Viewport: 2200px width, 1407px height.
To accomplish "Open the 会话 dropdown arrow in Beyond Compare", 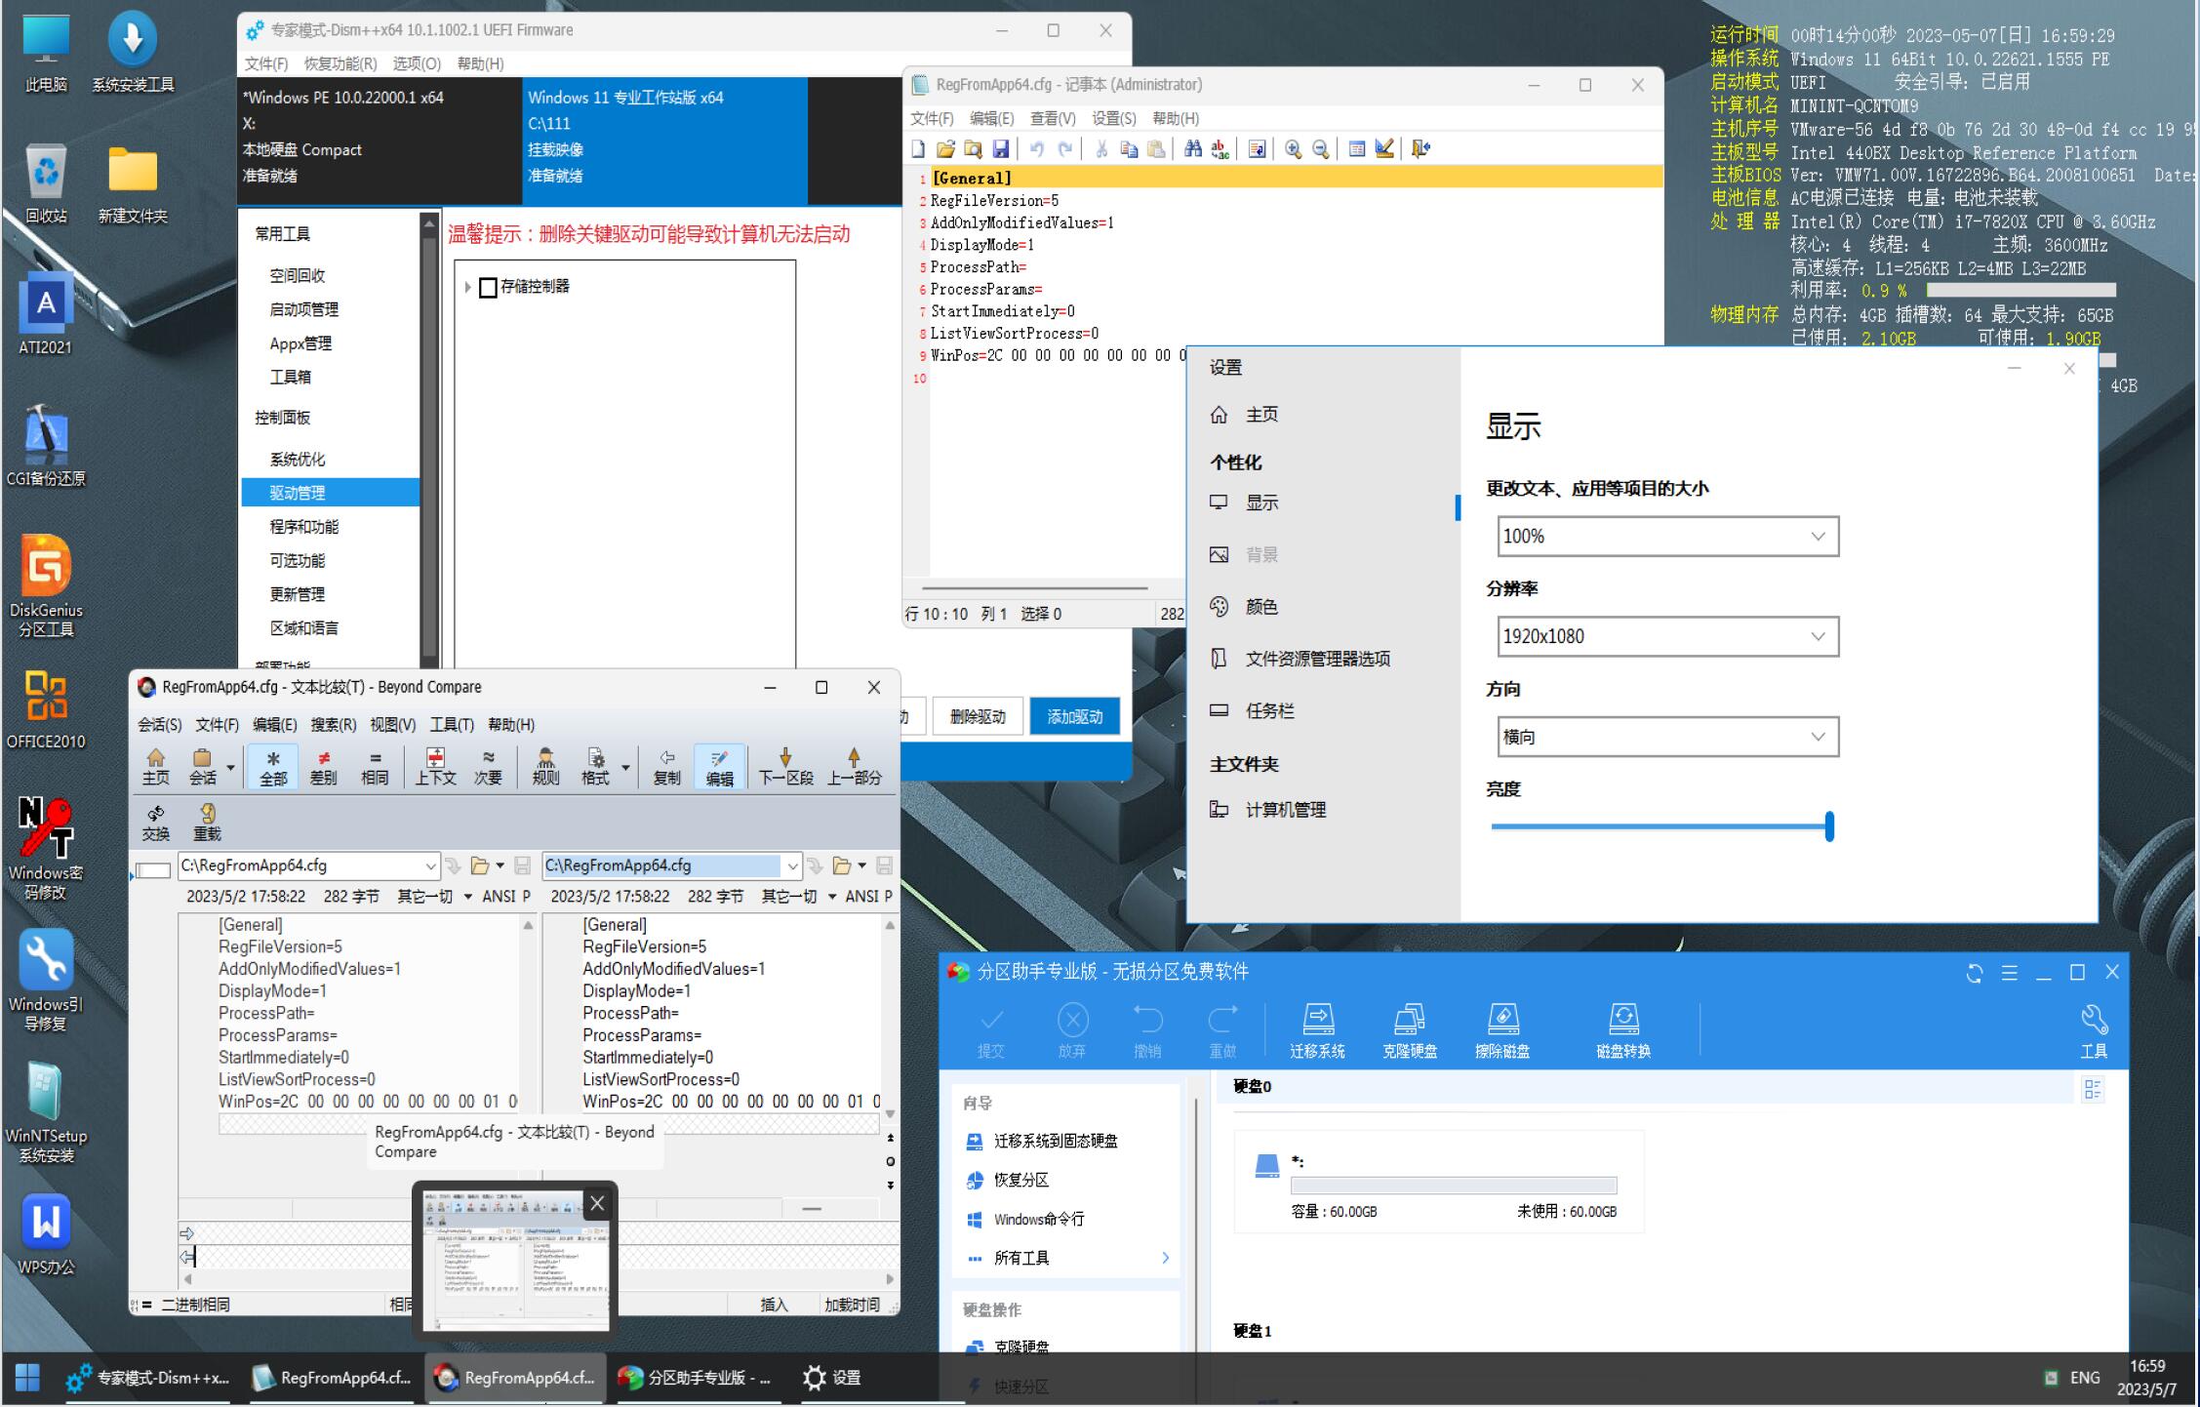I will coord(230,767).
